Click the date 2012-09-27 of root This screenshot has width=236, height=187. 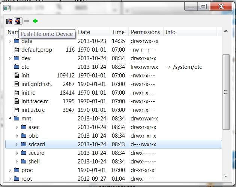pos(92,179)
